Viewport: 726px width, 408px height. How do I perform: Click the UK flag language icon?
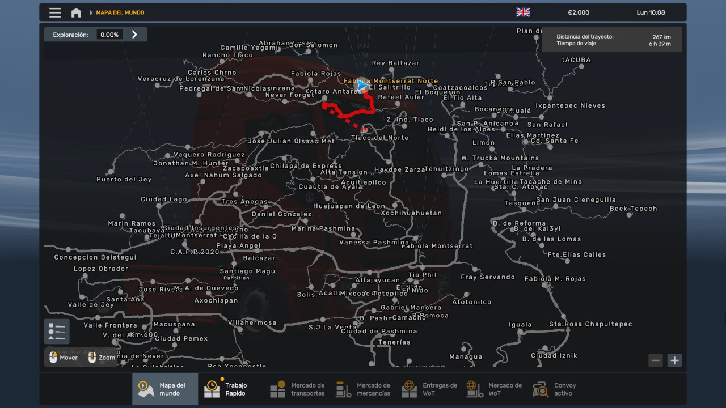pyautogui.click(x=523, y=12)
